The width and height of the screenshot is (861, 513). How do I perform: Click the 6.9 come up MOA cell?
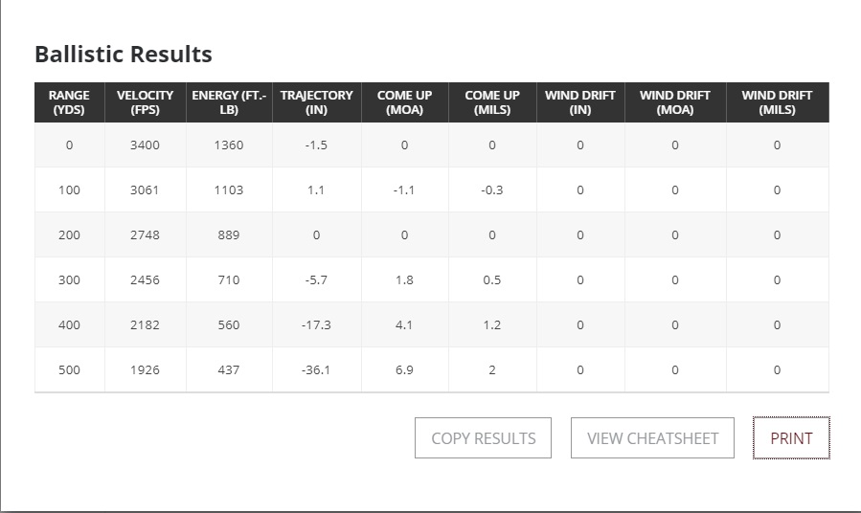pos(404,369)
